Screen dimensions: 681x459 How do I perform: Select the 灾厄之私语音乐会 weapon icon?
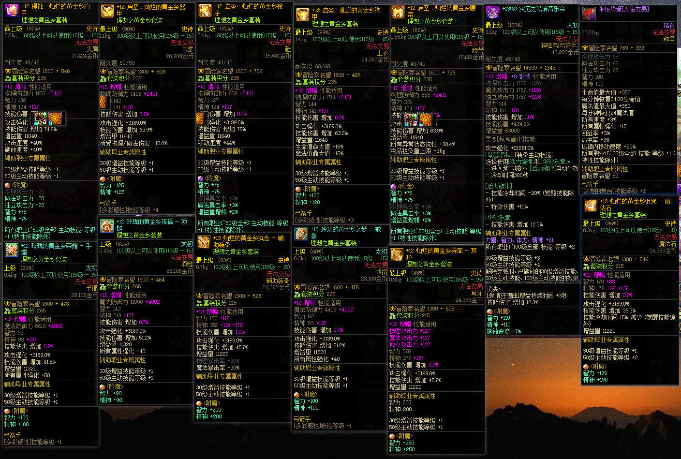(492, 13)
